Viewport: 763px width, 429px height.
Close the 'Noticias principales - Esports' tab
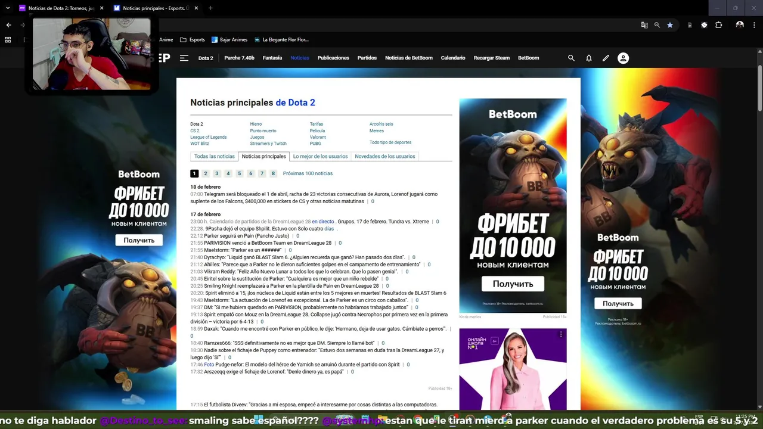click(x=196, y=8)
